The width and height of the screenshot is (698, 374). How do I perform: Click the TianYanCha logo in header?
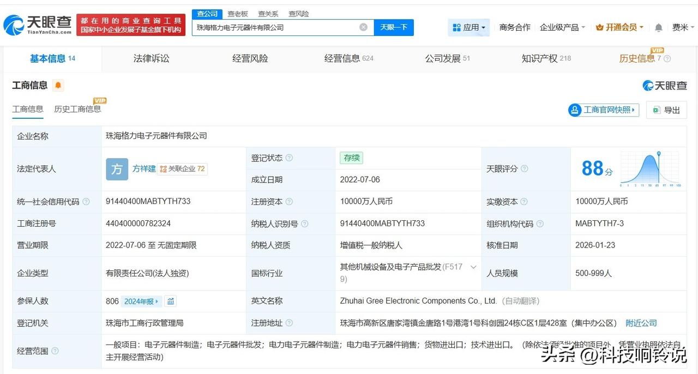[x=38, y=25]
